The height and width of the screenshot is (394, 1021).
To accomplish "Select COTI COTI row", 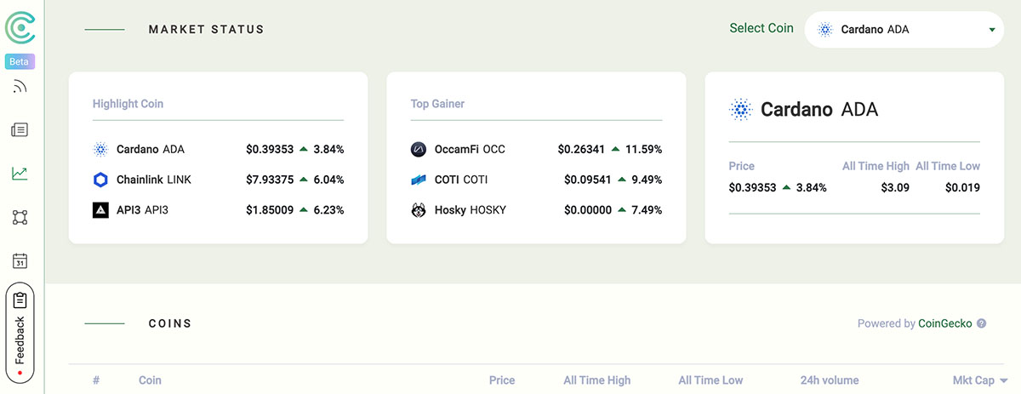I will [x=536, y=180].
